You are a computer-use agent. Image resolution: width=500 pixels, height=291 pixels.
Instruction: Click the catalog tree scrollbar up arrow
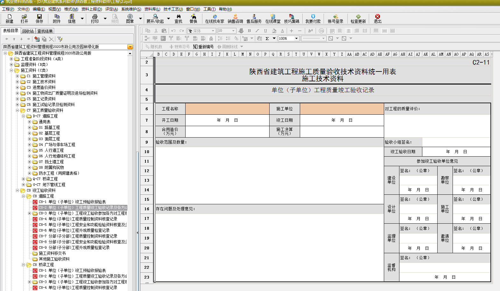click(x=130, y=53)
